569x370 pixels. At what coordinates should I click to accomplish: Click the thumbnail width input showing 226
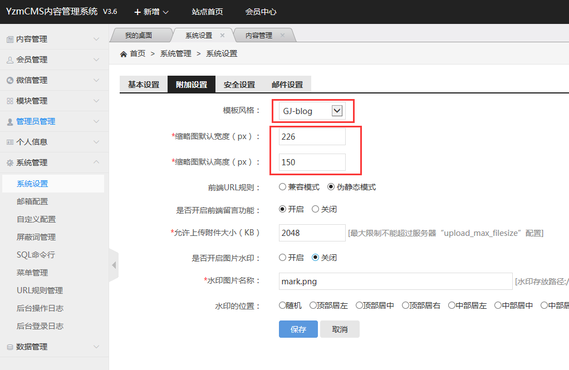click(x=312, y=136)
